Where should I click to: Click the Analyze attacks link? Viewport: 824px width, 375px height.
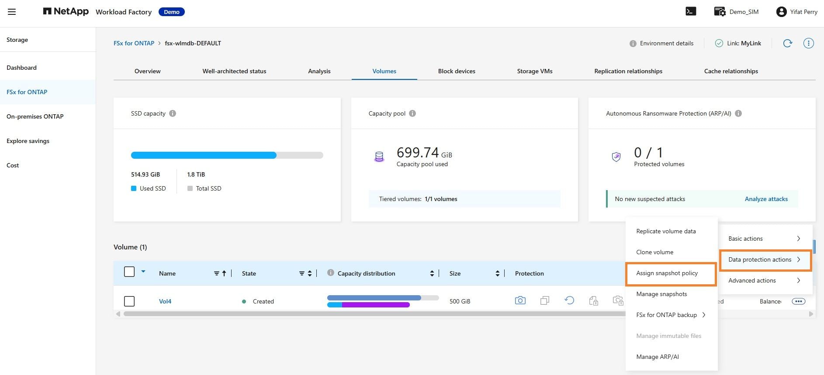pyautogui.click(x=766, y=199)
